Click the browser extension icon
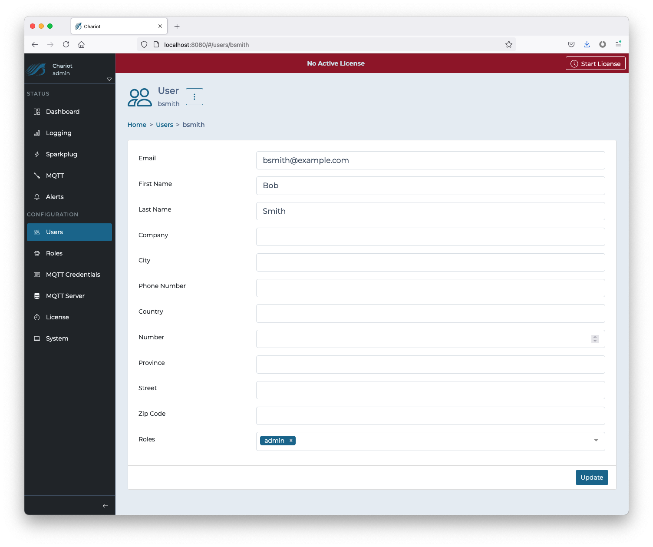This screenshot has height=547, width=653. click(603, 44)
